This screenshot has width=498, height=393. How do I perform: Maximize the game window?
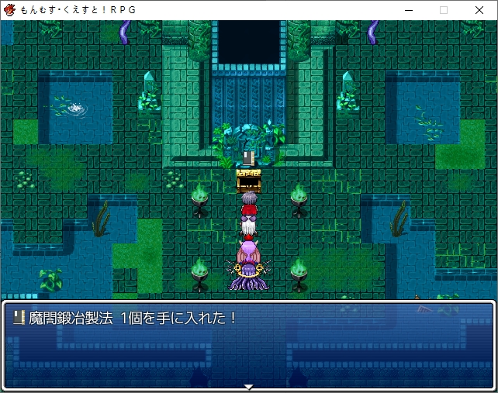[444, 10]
